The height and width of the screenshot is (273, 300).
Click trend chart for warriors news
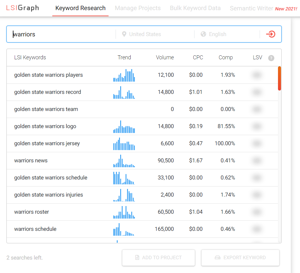(124, 161)
